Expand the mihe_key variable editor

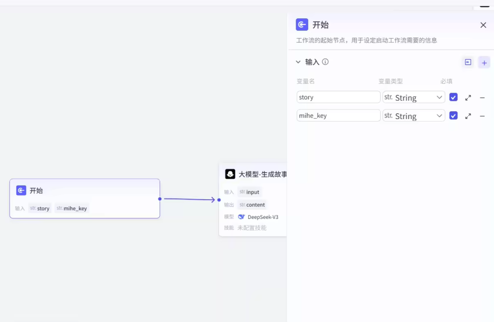[x=468, y=116]
